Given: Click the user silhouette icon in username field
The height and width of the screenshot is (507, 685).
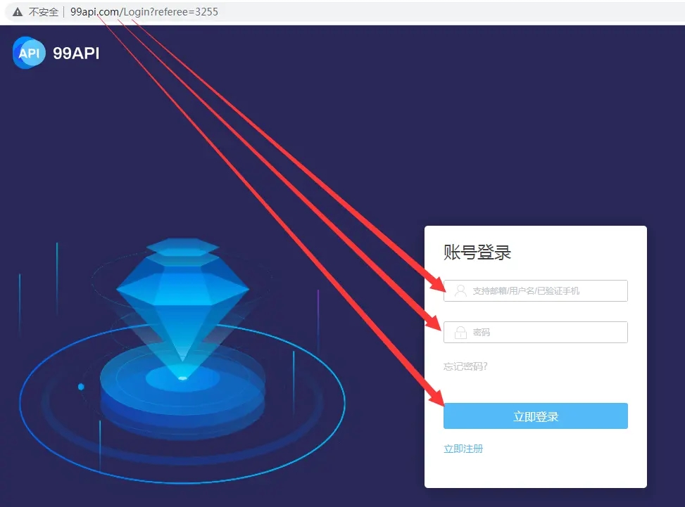Looking at the screenshot, I should tap(460, 290).
